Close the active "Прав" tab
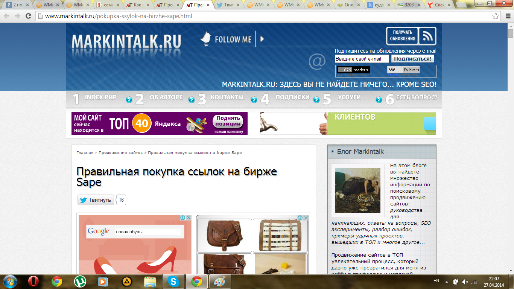The height and width of the screenshot is (289, 514). pos(207,5)
